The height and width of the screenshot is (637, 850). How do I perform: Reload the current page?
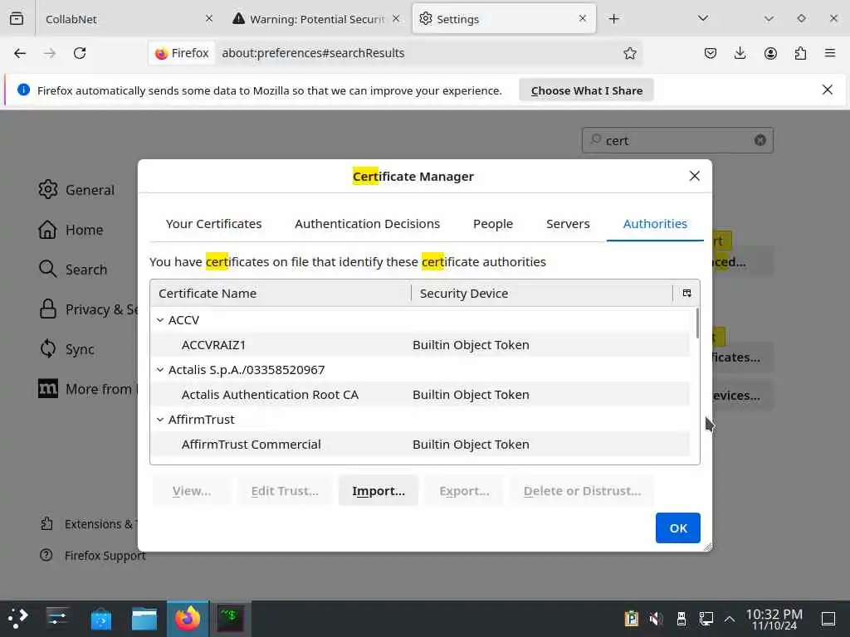(80, 53)
